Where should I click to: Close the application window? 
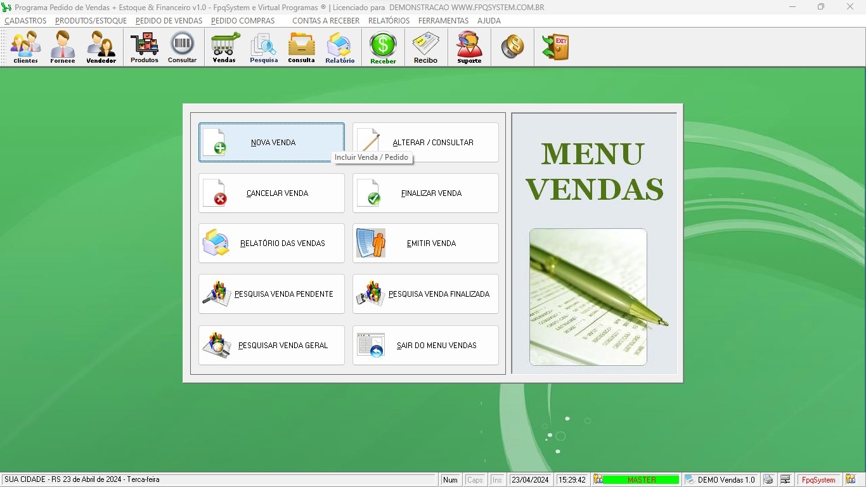(850, 7)
